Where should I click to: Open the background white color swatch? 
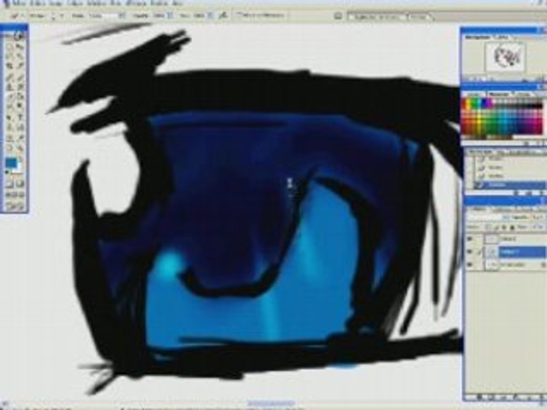pos(18,169)
